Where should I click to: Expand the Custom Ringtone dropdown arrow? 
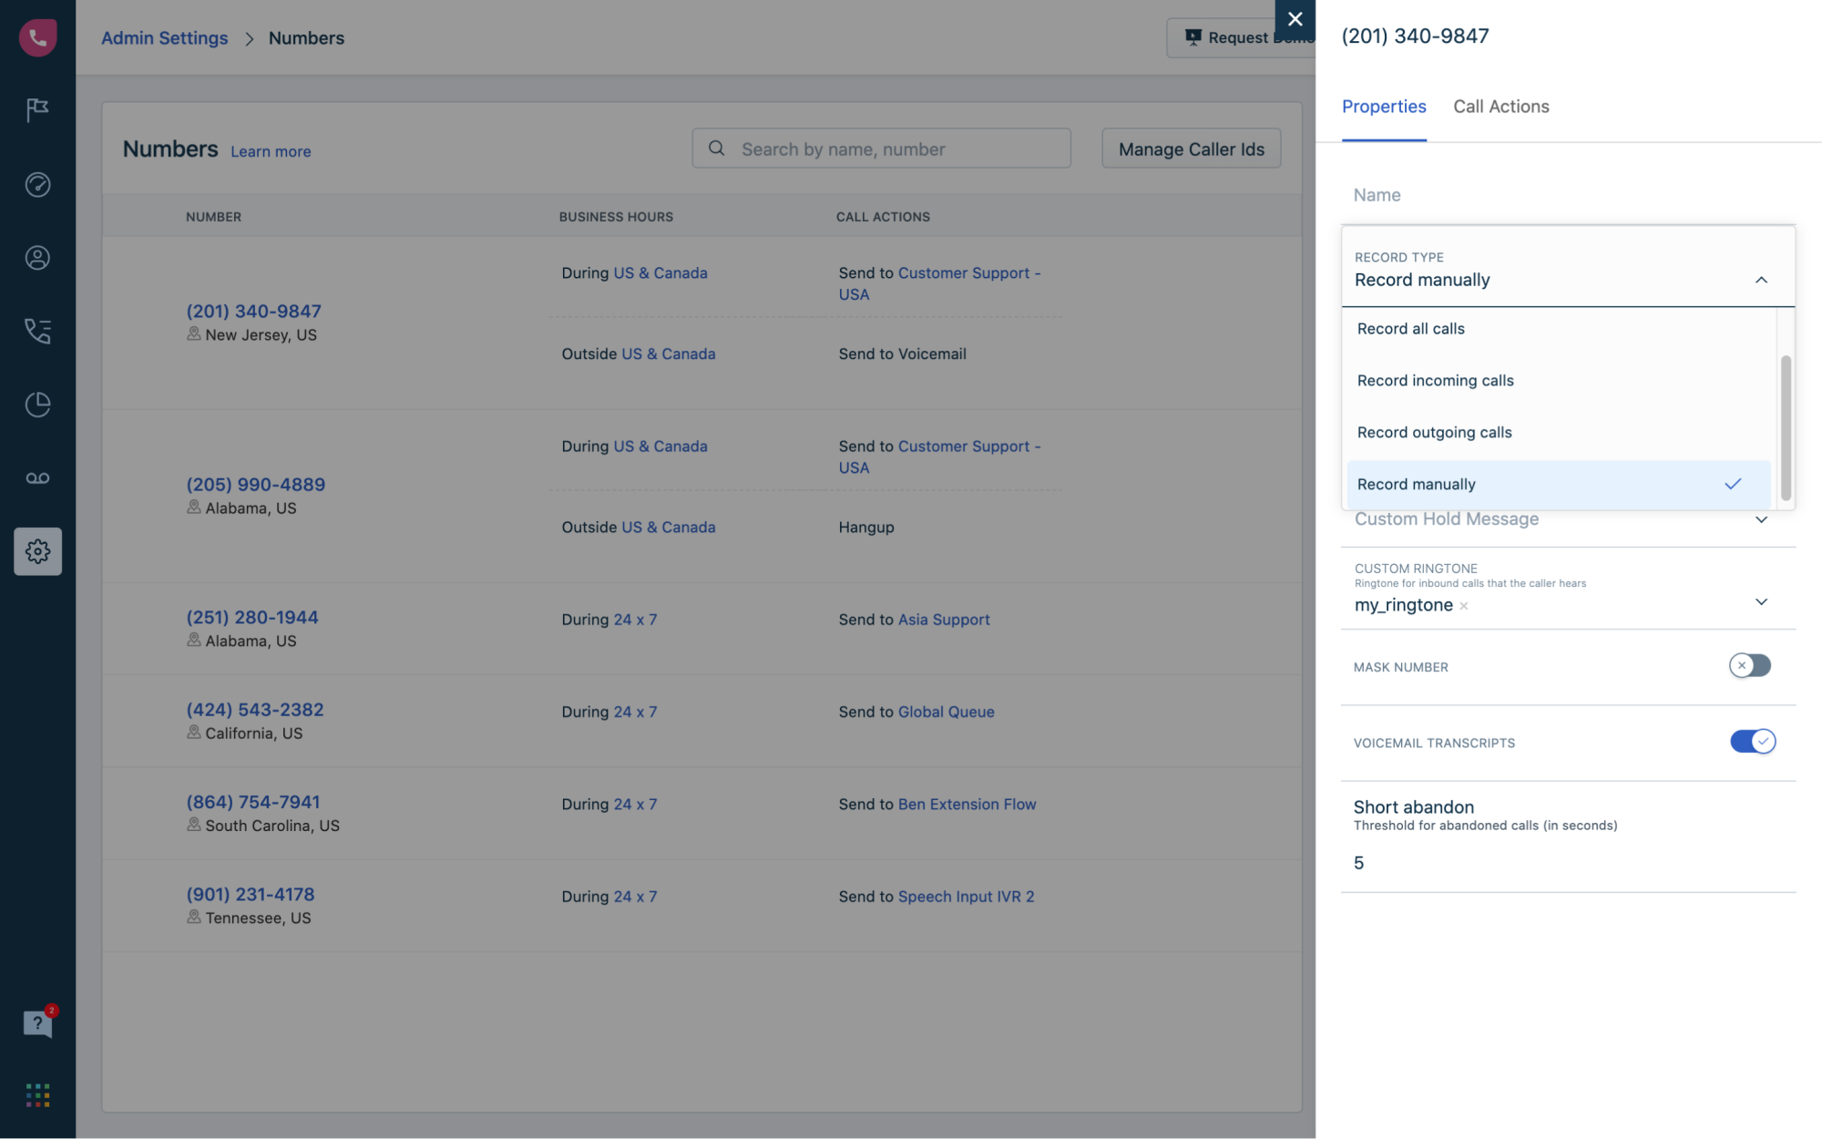pos(1760,602)
